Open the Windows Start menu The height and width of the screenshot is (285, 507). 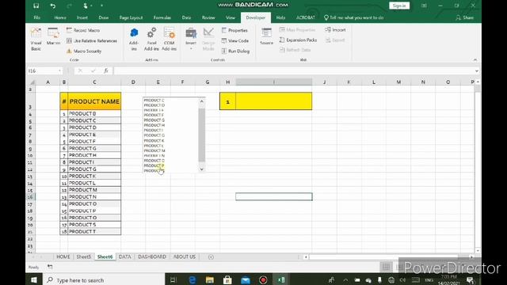point(34,279)
